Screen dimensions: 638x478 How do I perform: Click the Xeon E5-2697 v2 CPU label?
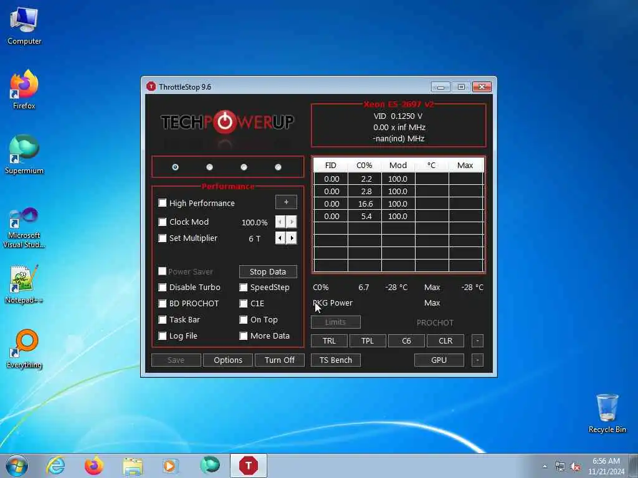[398, 104]
